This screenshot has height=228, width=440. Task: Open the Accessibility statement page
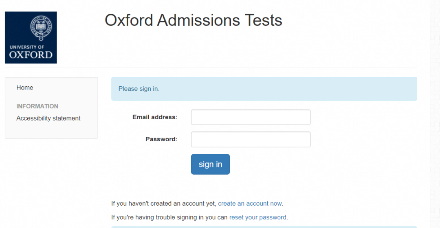(x=48, y=118)
